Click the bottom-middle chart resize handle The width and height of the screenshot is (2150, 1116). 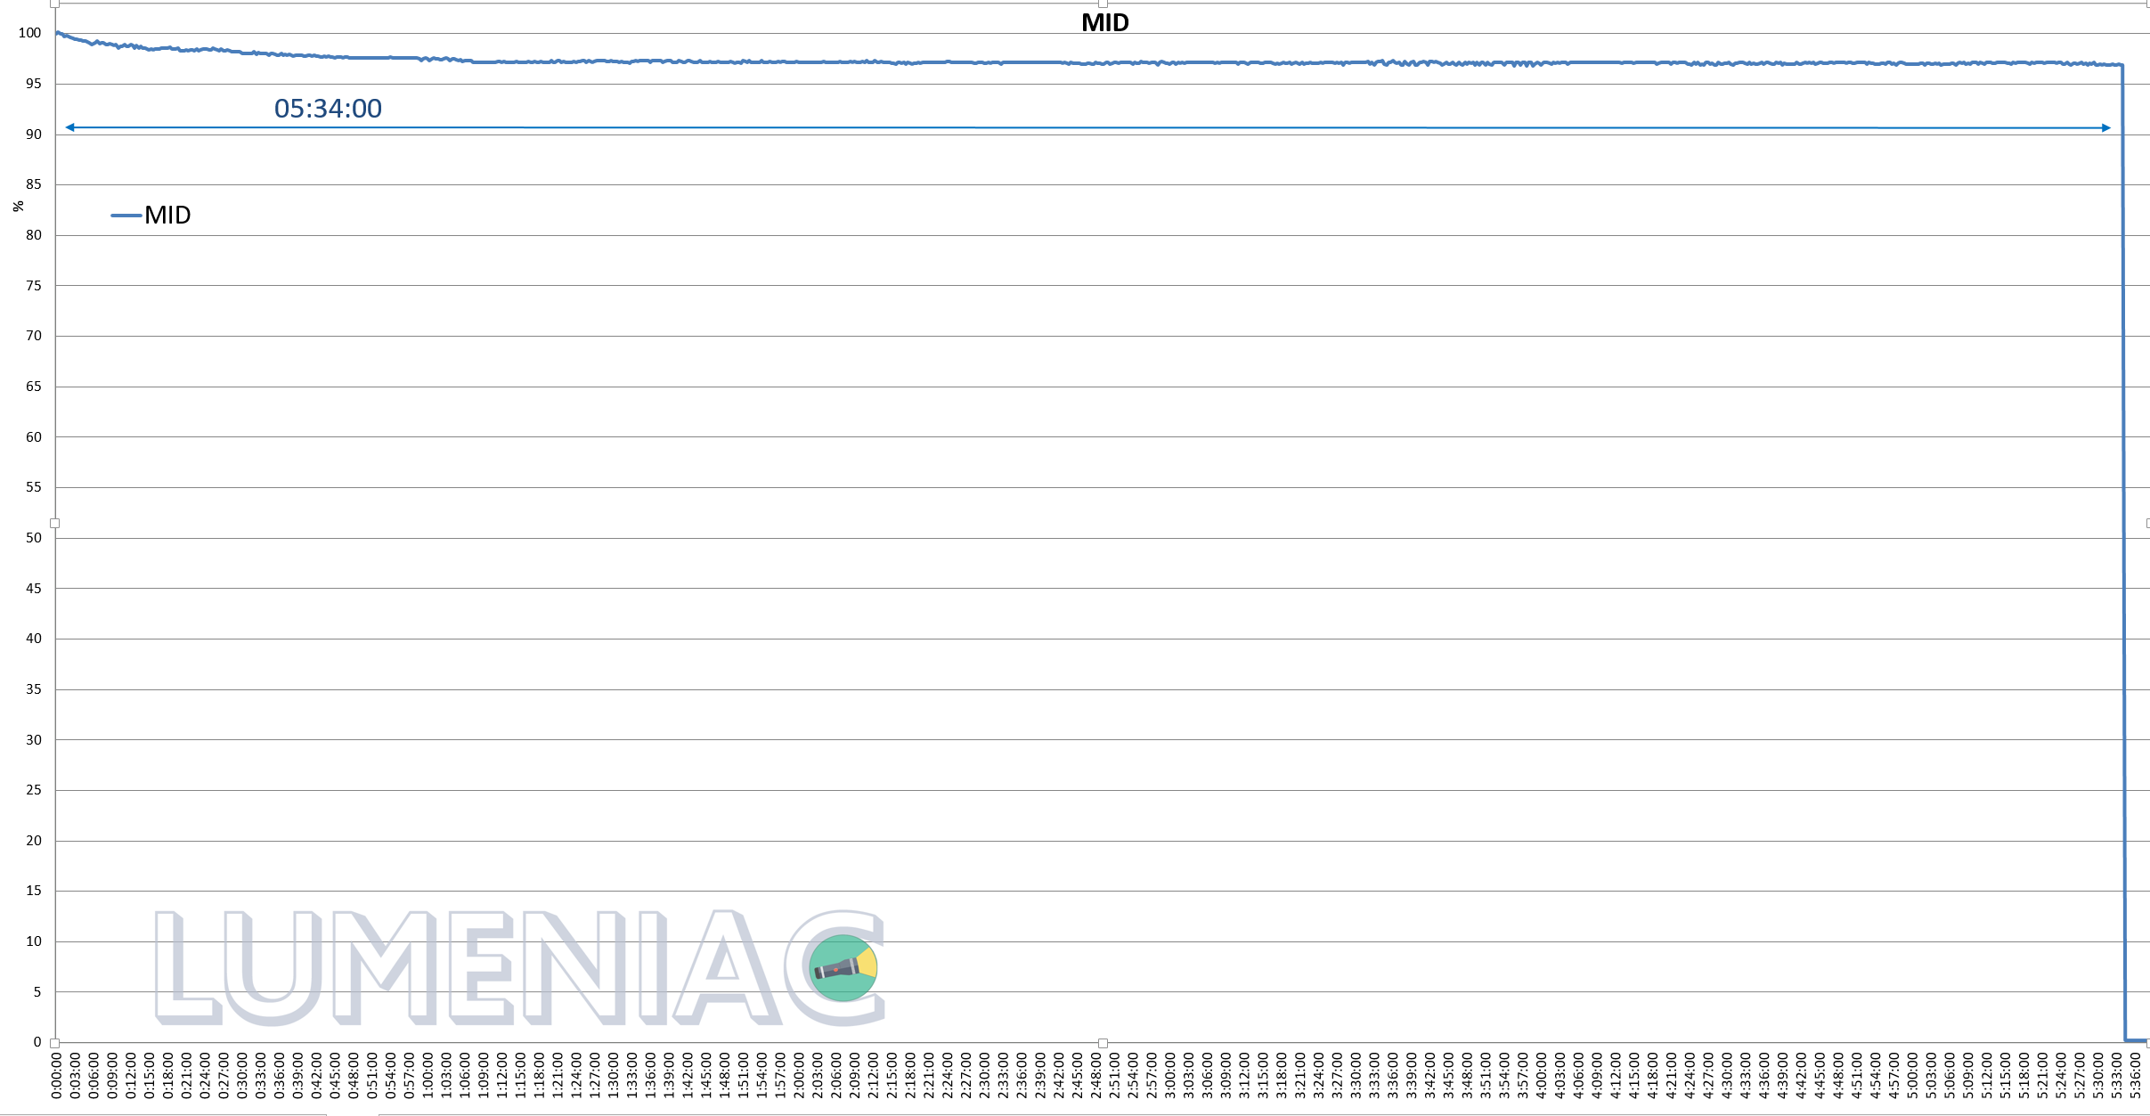(1103, 1042)
